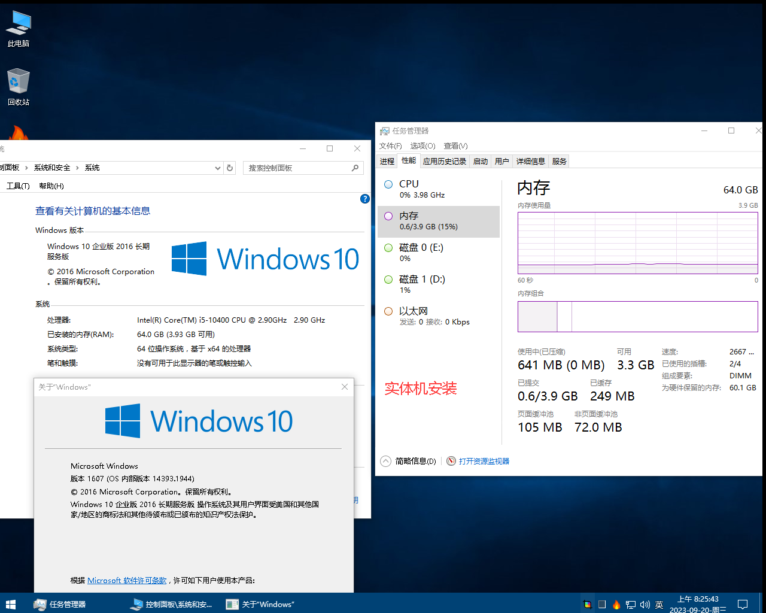Open the 此电脑 desktop icon
The image size is (766, 613).
coord(19,28)
